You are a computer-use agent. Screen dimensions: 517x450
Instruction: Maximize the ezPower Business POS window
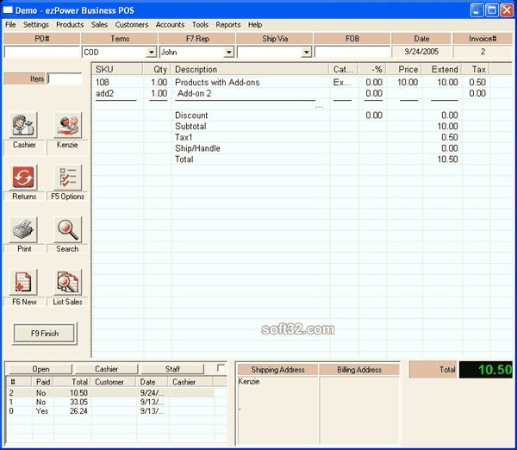(492, 10)
